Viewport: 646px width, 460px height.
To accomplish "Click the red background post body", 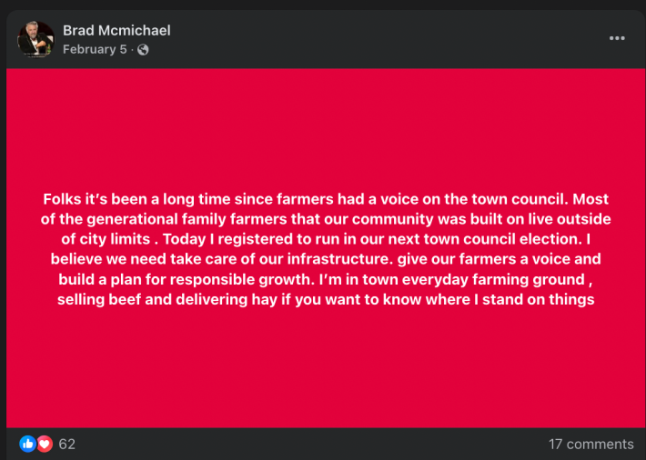I will coord(326,248).
